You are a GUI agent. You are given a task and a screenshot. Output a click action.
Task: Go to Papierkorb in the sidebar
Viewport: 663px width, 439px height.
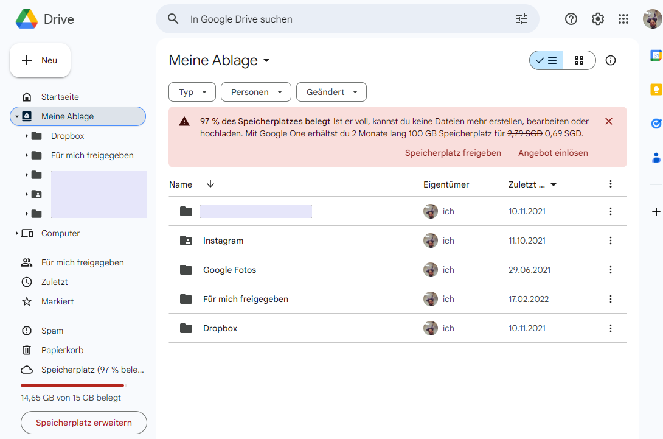[62, 350]
